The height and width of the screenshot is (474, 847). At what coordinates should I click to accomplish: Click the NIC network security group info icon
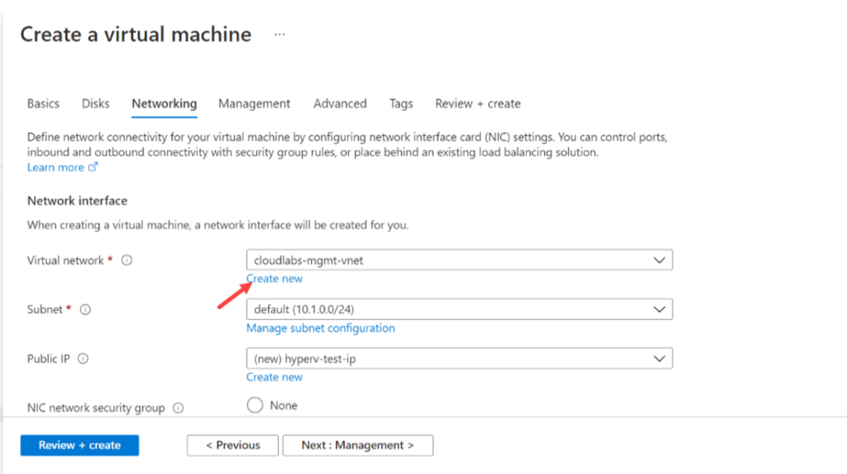(x=179, y=408)
